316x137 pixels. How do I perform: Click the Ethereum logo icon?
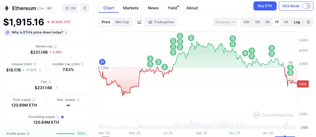[x=6, y=8]
